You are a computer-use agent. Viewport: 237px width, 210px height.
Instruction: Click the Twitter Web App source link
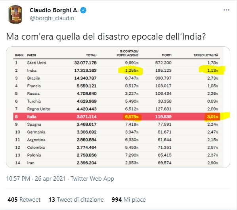pos(92,179)
